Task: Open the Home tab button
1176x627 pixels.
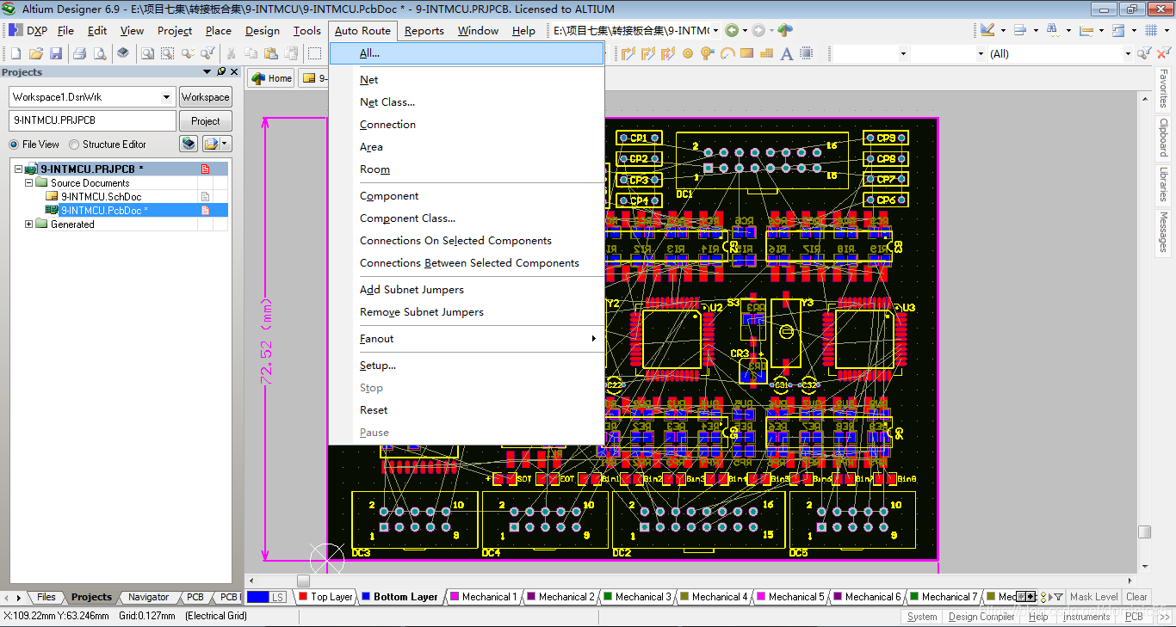Action: pyautogui.click(x=271, y=78)
